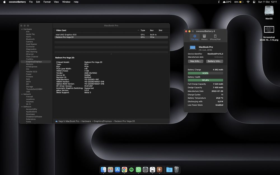280x175 pixels.
Task: Select Bluetooth in the Hardware list
Action: tap(30, 39)
